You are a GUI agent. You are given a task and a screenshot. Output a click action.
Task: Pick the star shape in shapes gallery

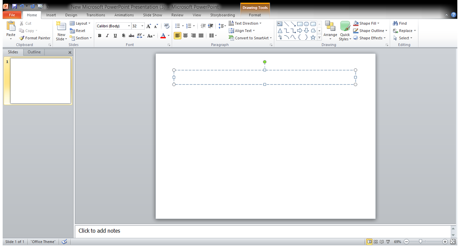click(x=313, y=37)
